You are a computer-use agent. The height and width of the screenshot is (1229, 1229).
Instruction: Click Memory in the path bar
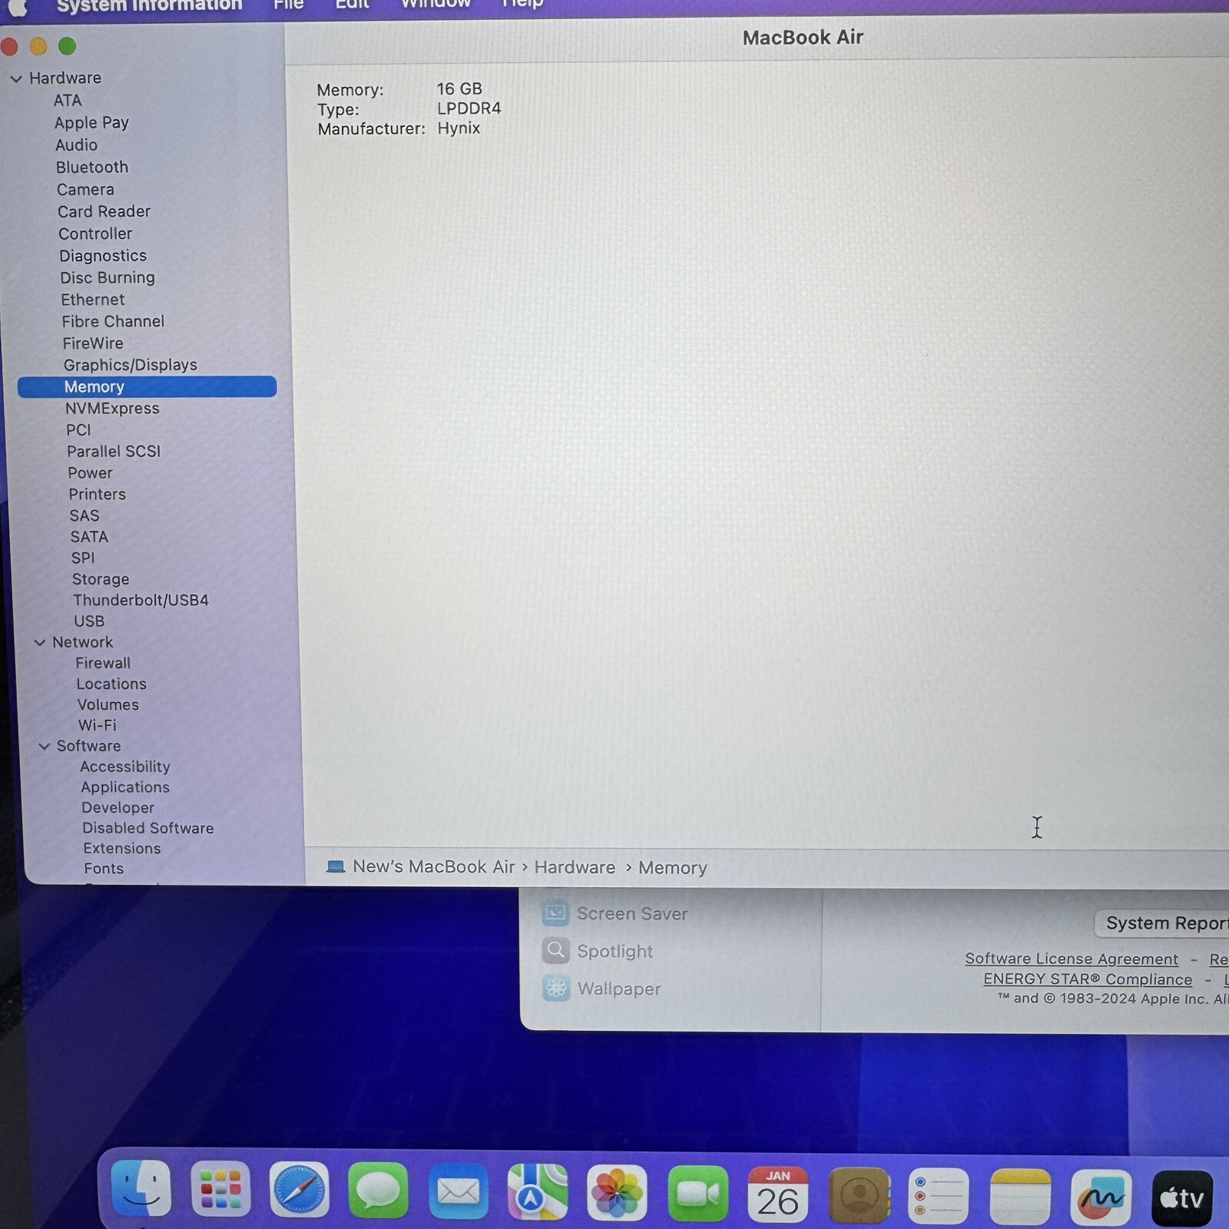point(672,868)
